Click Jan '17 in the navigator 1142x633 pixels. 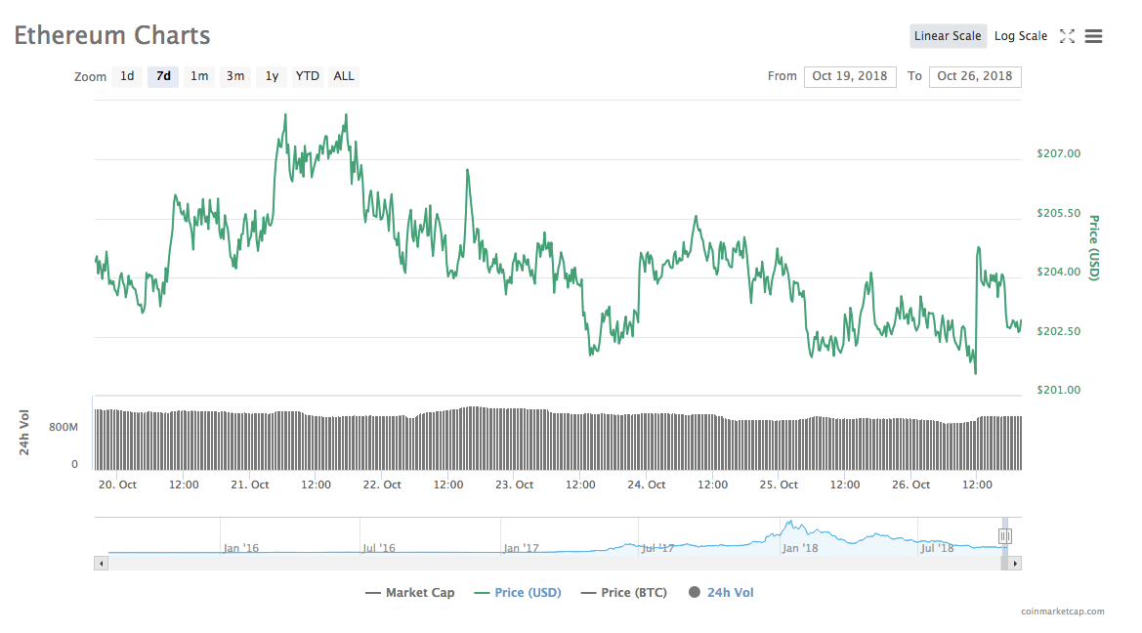(521, 549)
